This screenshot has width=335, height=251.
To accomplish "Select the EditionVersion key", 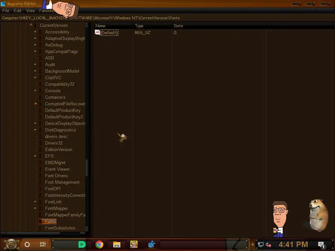I will point(59,149).
